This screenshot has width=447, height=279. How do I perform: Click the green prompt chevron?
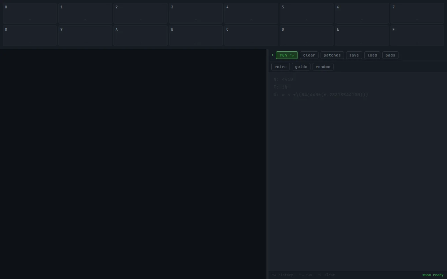[273, 55]
